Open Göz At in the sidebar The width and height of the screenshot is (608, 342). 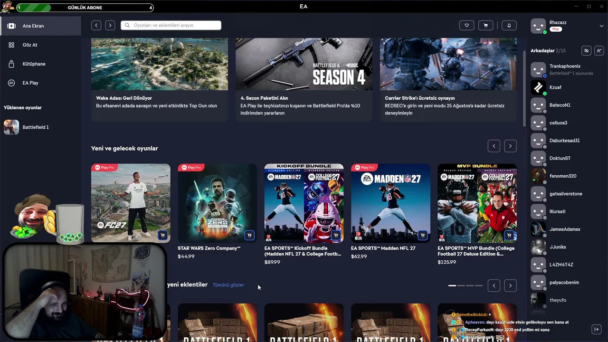pyautogui.click(x=40, y=45)
